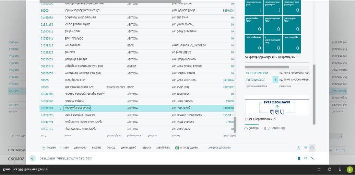Switch to the Details FactBox tab
355x175 pixels.
click(x=252, y=128)
